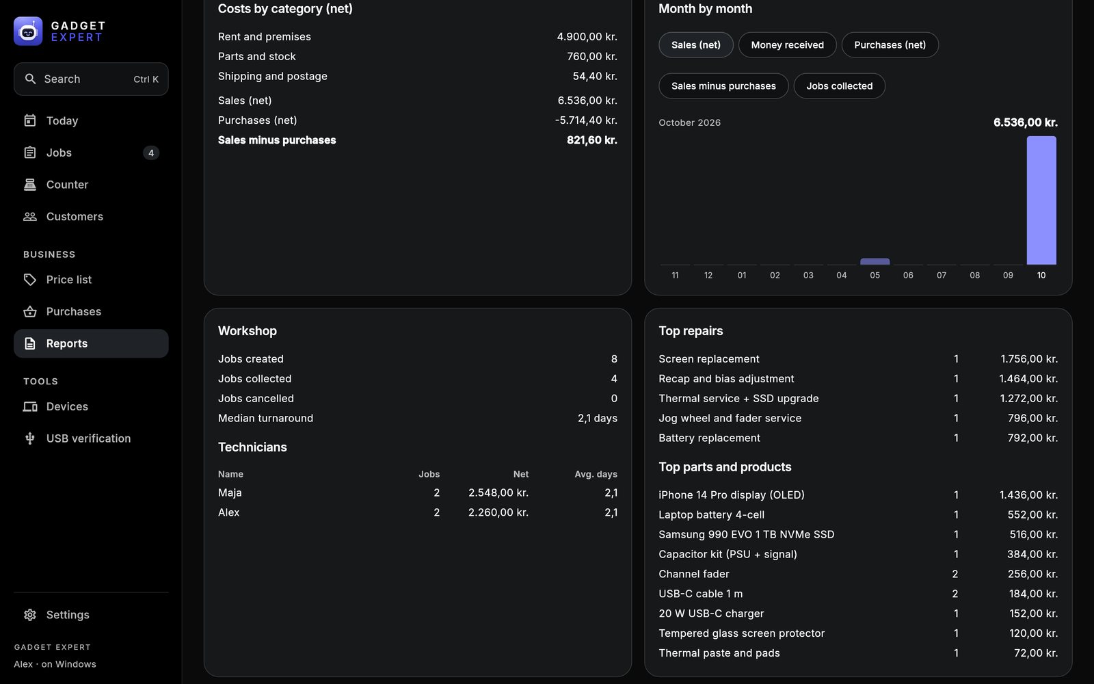Select the Sales (net) chart filter
Image resolution: width=1094 pixels, height=684 pixels.
point(696,45)
